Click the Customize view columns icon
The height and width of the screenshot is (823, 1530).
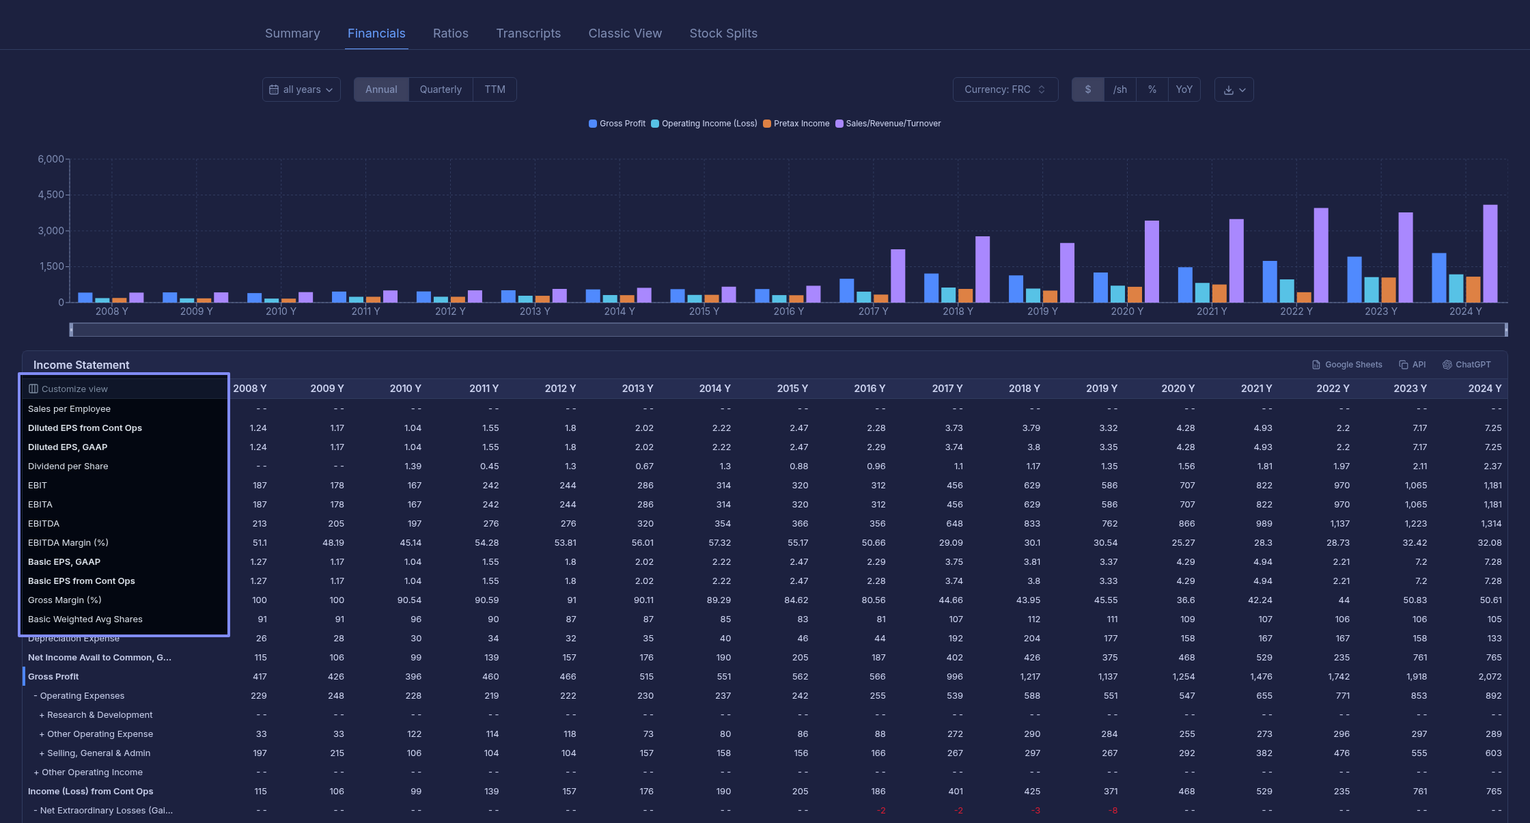pos(33,389)
